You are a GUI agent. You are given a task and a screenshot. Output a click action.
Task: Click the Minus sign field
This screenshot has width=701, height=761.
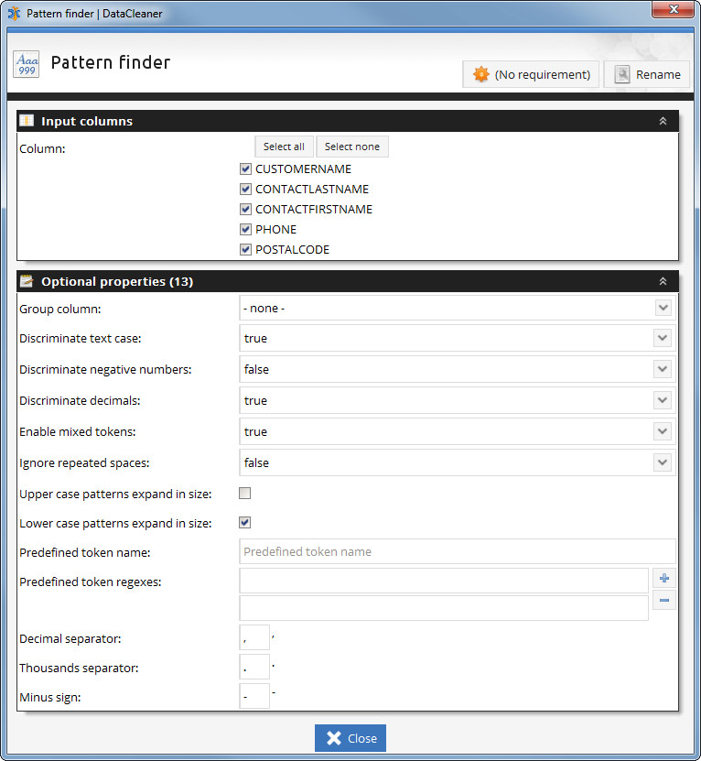(254, 695)
